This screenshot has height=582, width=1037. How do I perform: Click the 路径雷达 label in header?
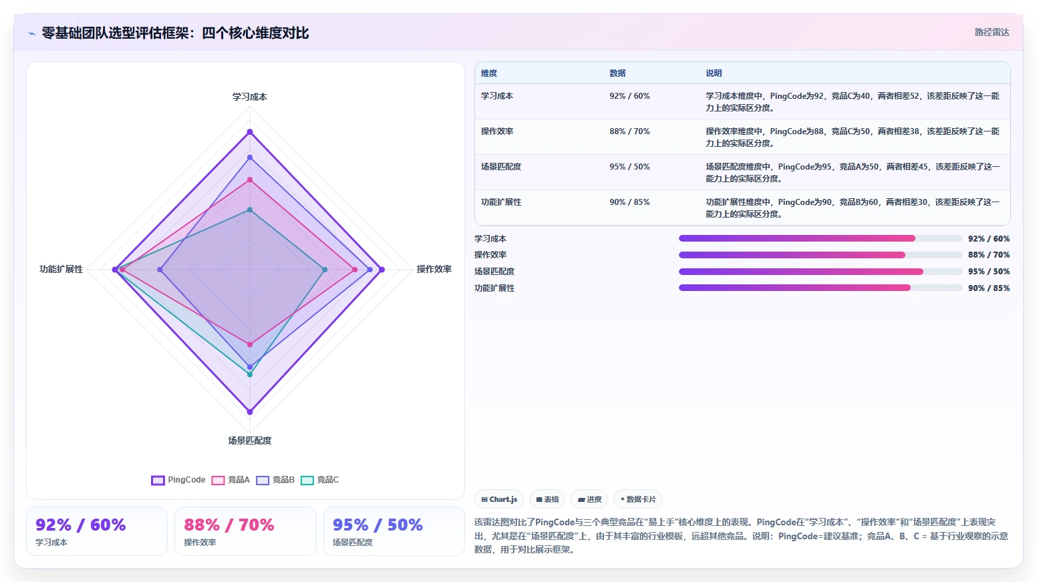click(x=992, y=32)
